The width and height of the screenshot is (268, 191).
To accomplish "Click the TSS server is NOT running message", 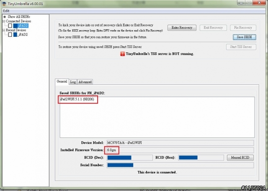I will point(160,54).
